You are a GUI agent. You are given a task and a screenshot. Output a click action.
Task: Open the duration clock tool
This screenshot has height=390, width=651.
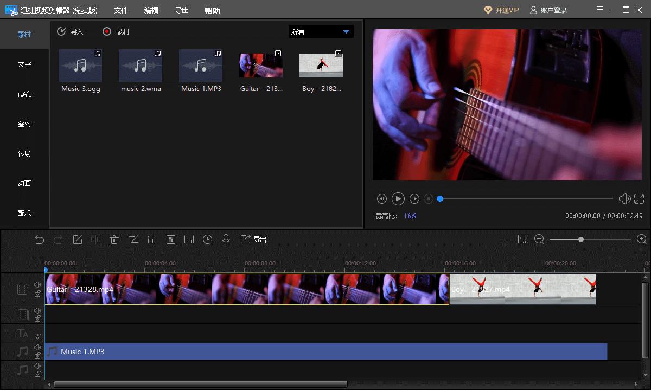(x=207, y=239)
